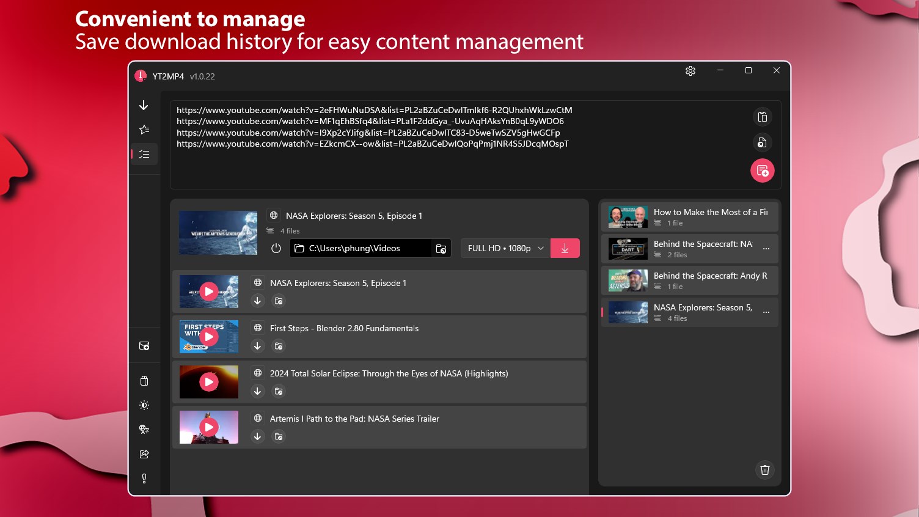The width and height of the screenshot is (919, 517).
Task: Open the download section in the sidebar
Action: click(x=144, y=105)
